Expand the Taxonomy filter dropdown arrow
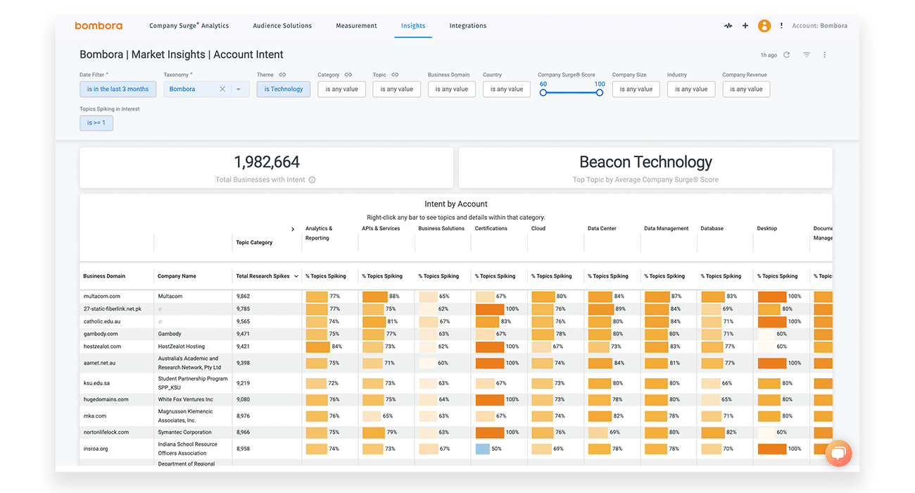 pyautogui.click(x=239, y=89)
